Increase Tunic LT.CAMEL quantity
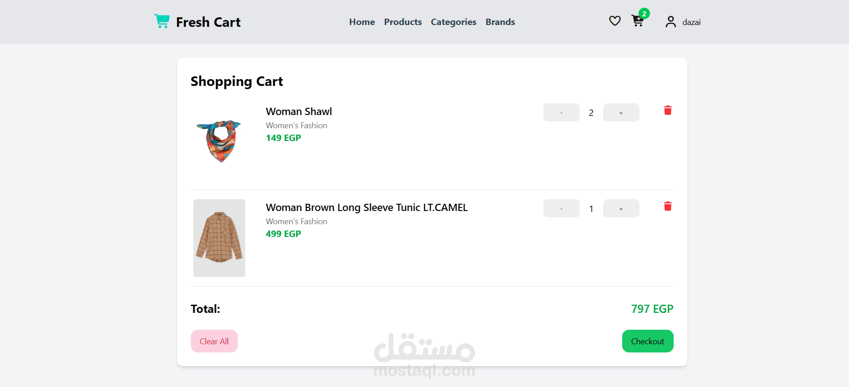The image size is (849, 387). 621,209
